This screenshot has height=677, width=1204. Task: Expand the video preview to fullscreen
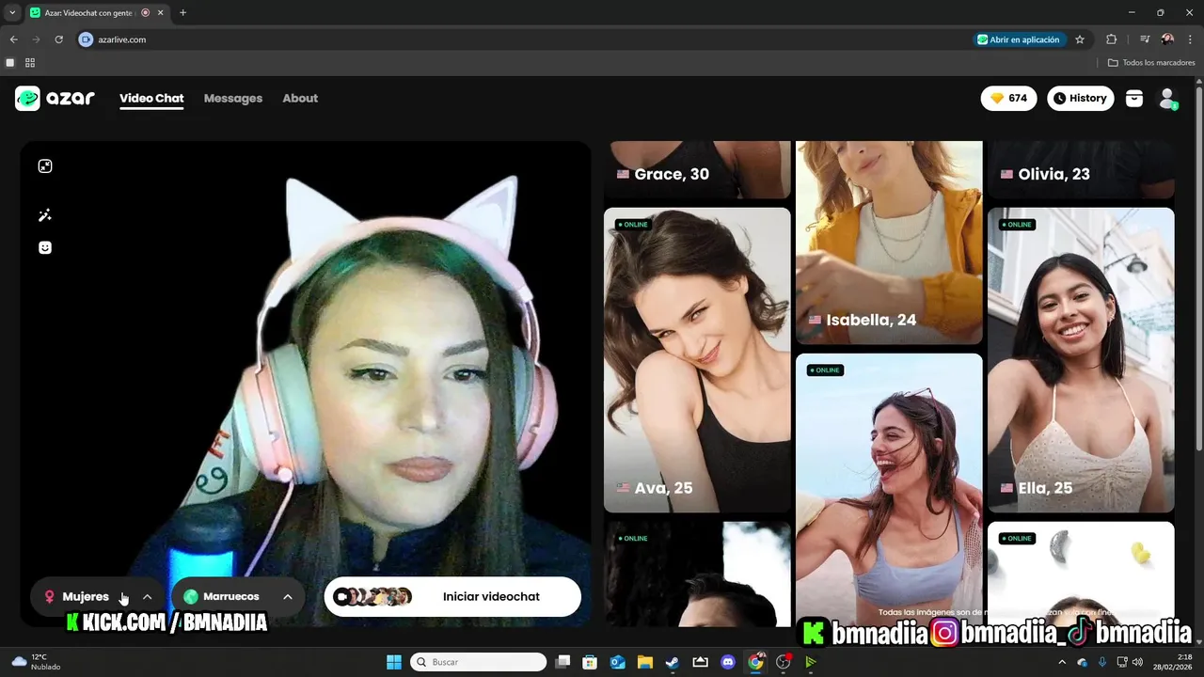coord(45,166)
